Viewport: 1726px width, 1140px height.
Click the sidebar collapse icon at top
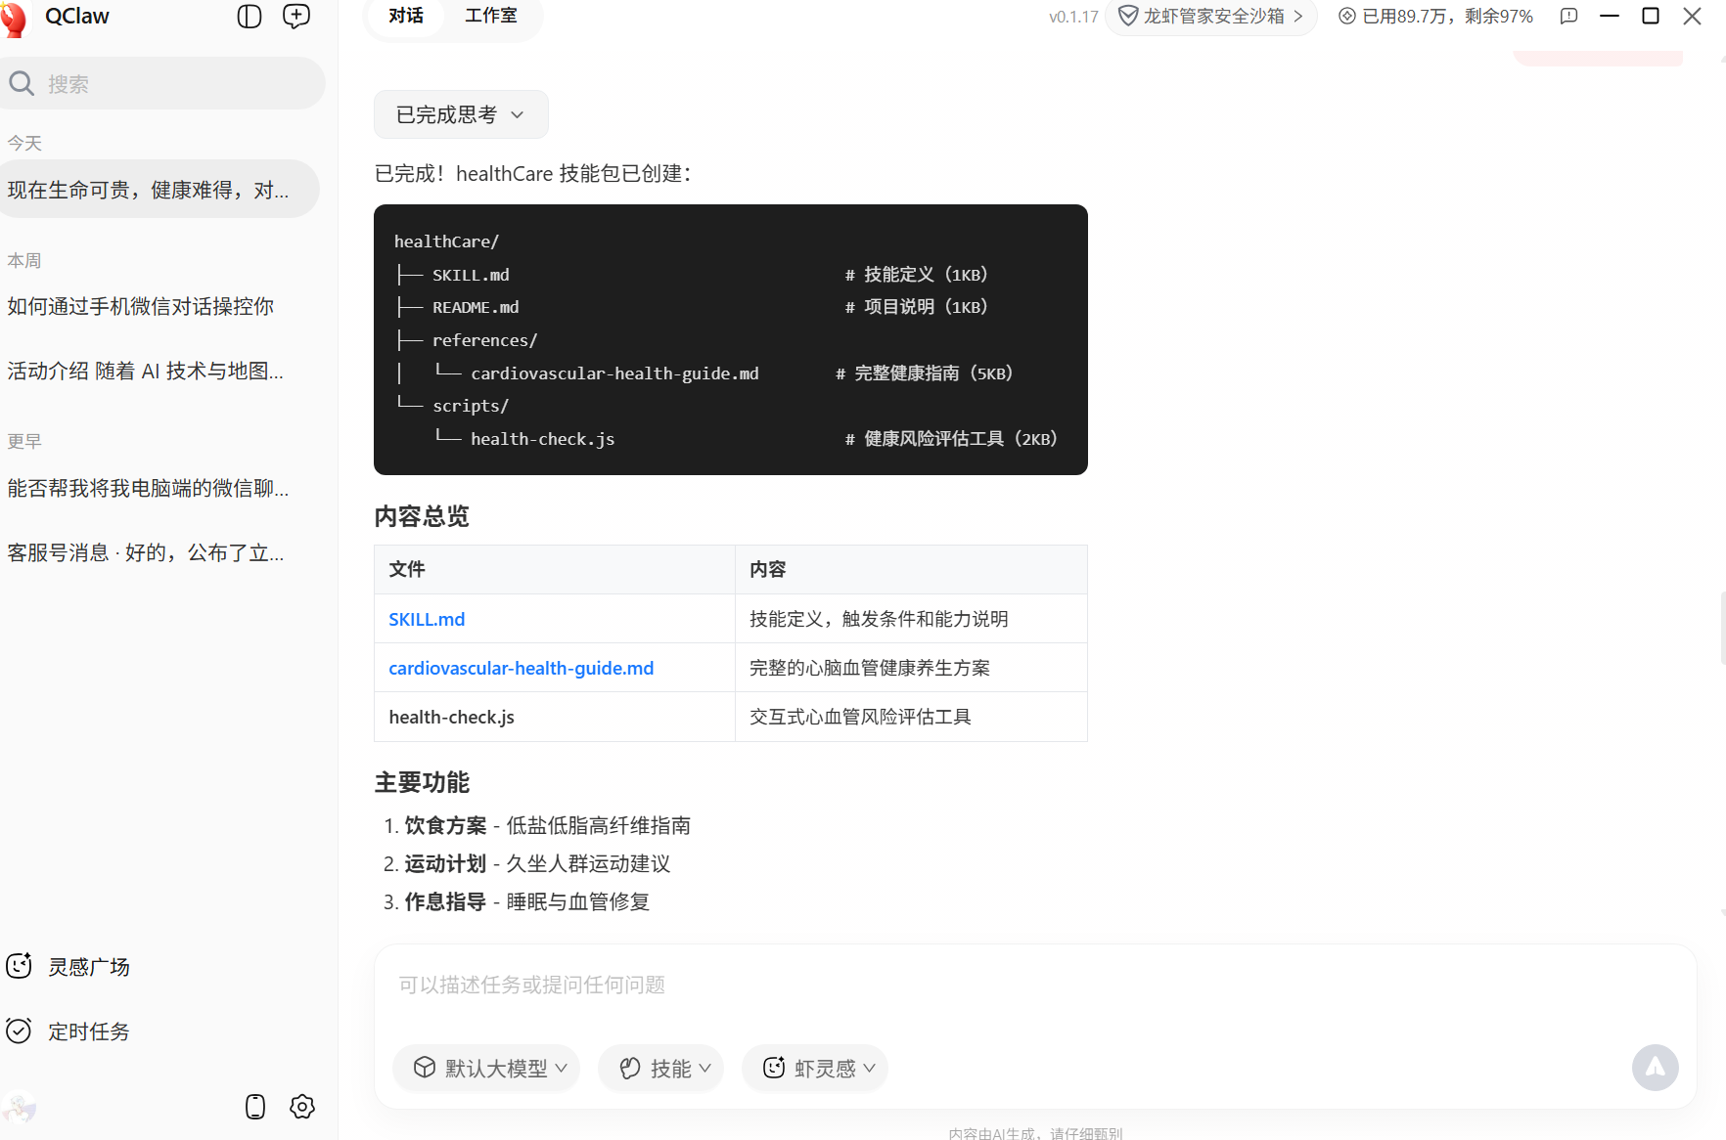250,17
